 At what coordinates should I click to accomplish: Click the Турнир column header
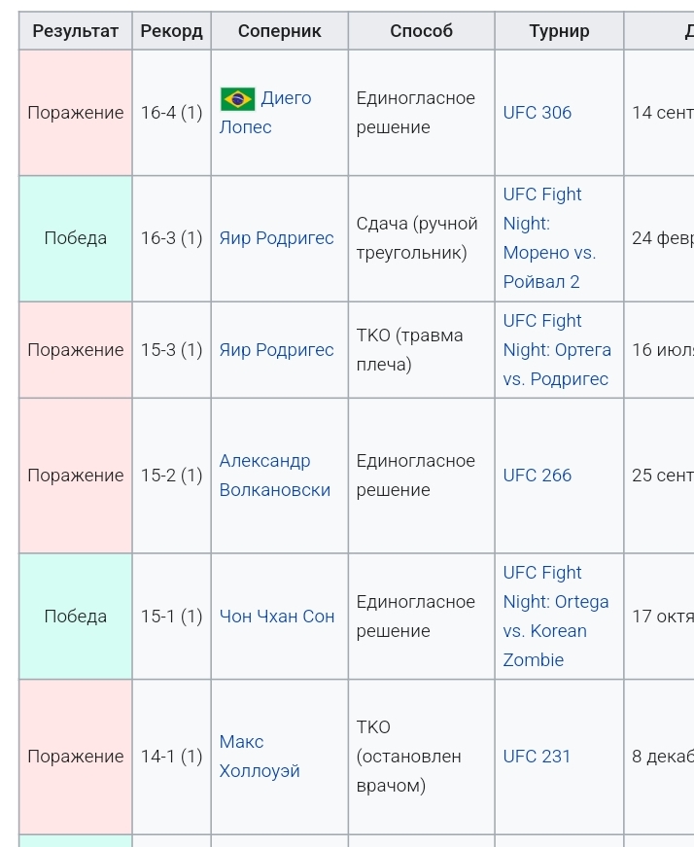tap(559, 31)
